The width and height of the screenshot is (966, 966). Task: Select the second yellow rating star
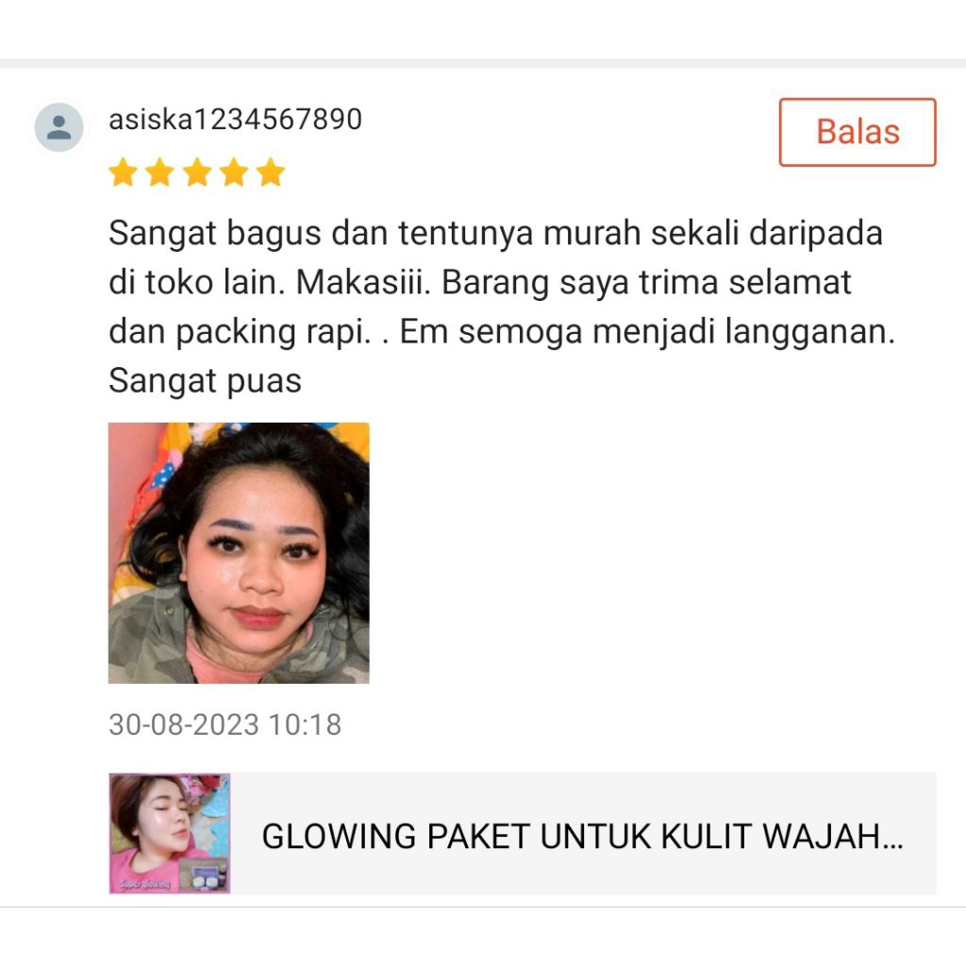(160, 172)
